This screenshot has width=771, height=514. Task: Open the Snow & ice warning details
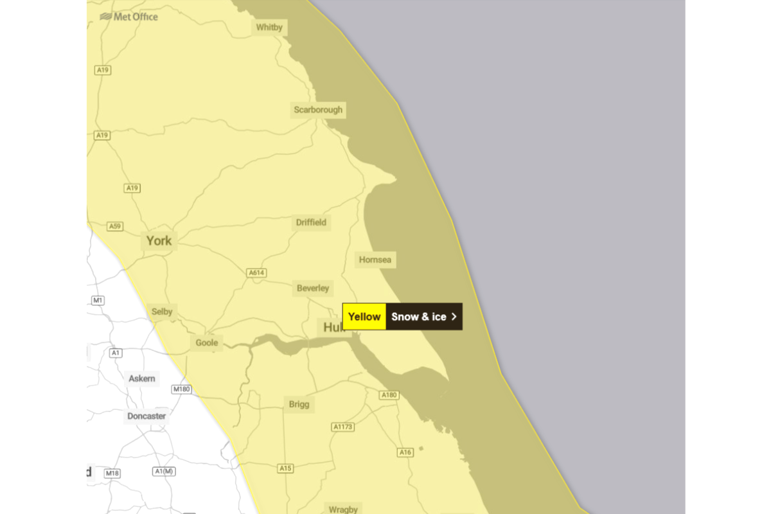click(419, 317)
